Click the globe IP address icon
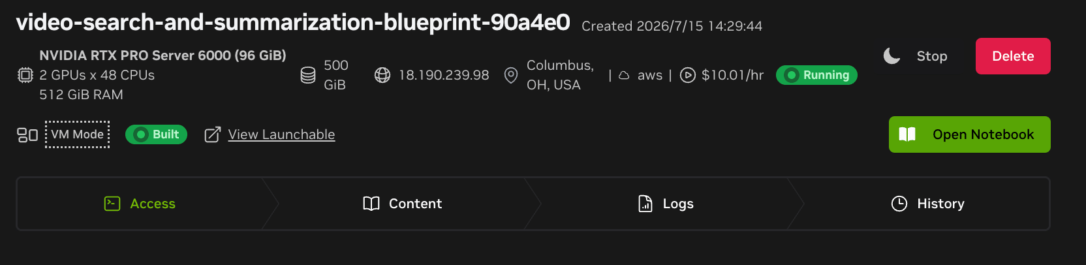The height and width of the screenshot is (265, 1086). click(x=382, y=75)
